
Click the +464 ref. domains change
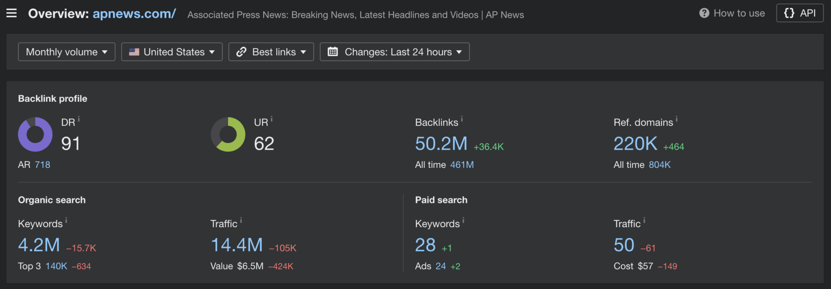pyautogui.click(x=673, y=147)
